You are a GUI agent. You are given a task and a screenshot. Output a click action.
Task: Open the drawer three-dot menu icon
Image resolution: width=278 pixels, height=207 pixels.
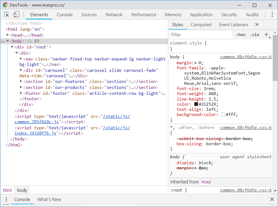click(6, 199)
